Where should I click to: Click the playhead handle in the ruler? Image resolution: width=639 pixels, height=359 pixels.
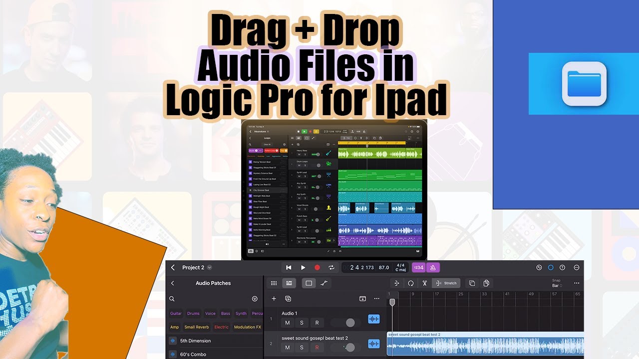click(392, 302)
